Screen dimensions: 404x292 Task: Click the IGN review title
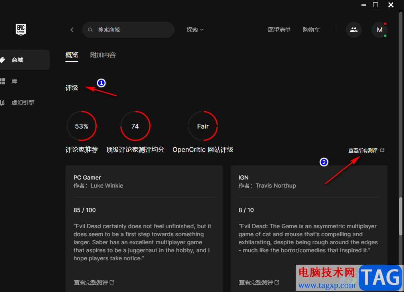[244, 178]
